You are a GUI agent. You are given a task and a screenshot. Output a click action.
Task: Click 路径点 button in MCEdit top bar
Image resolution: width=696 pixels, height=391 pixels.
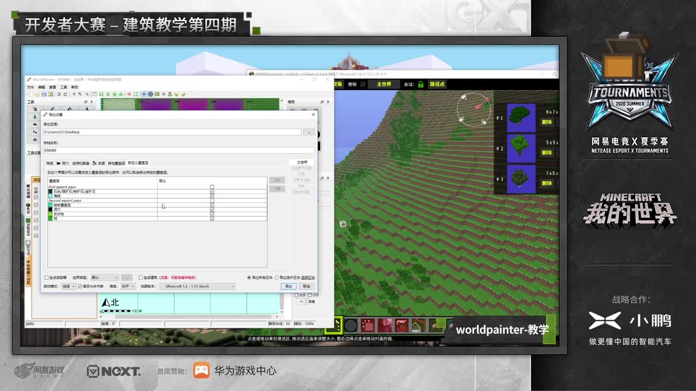(x=437, y=84)
